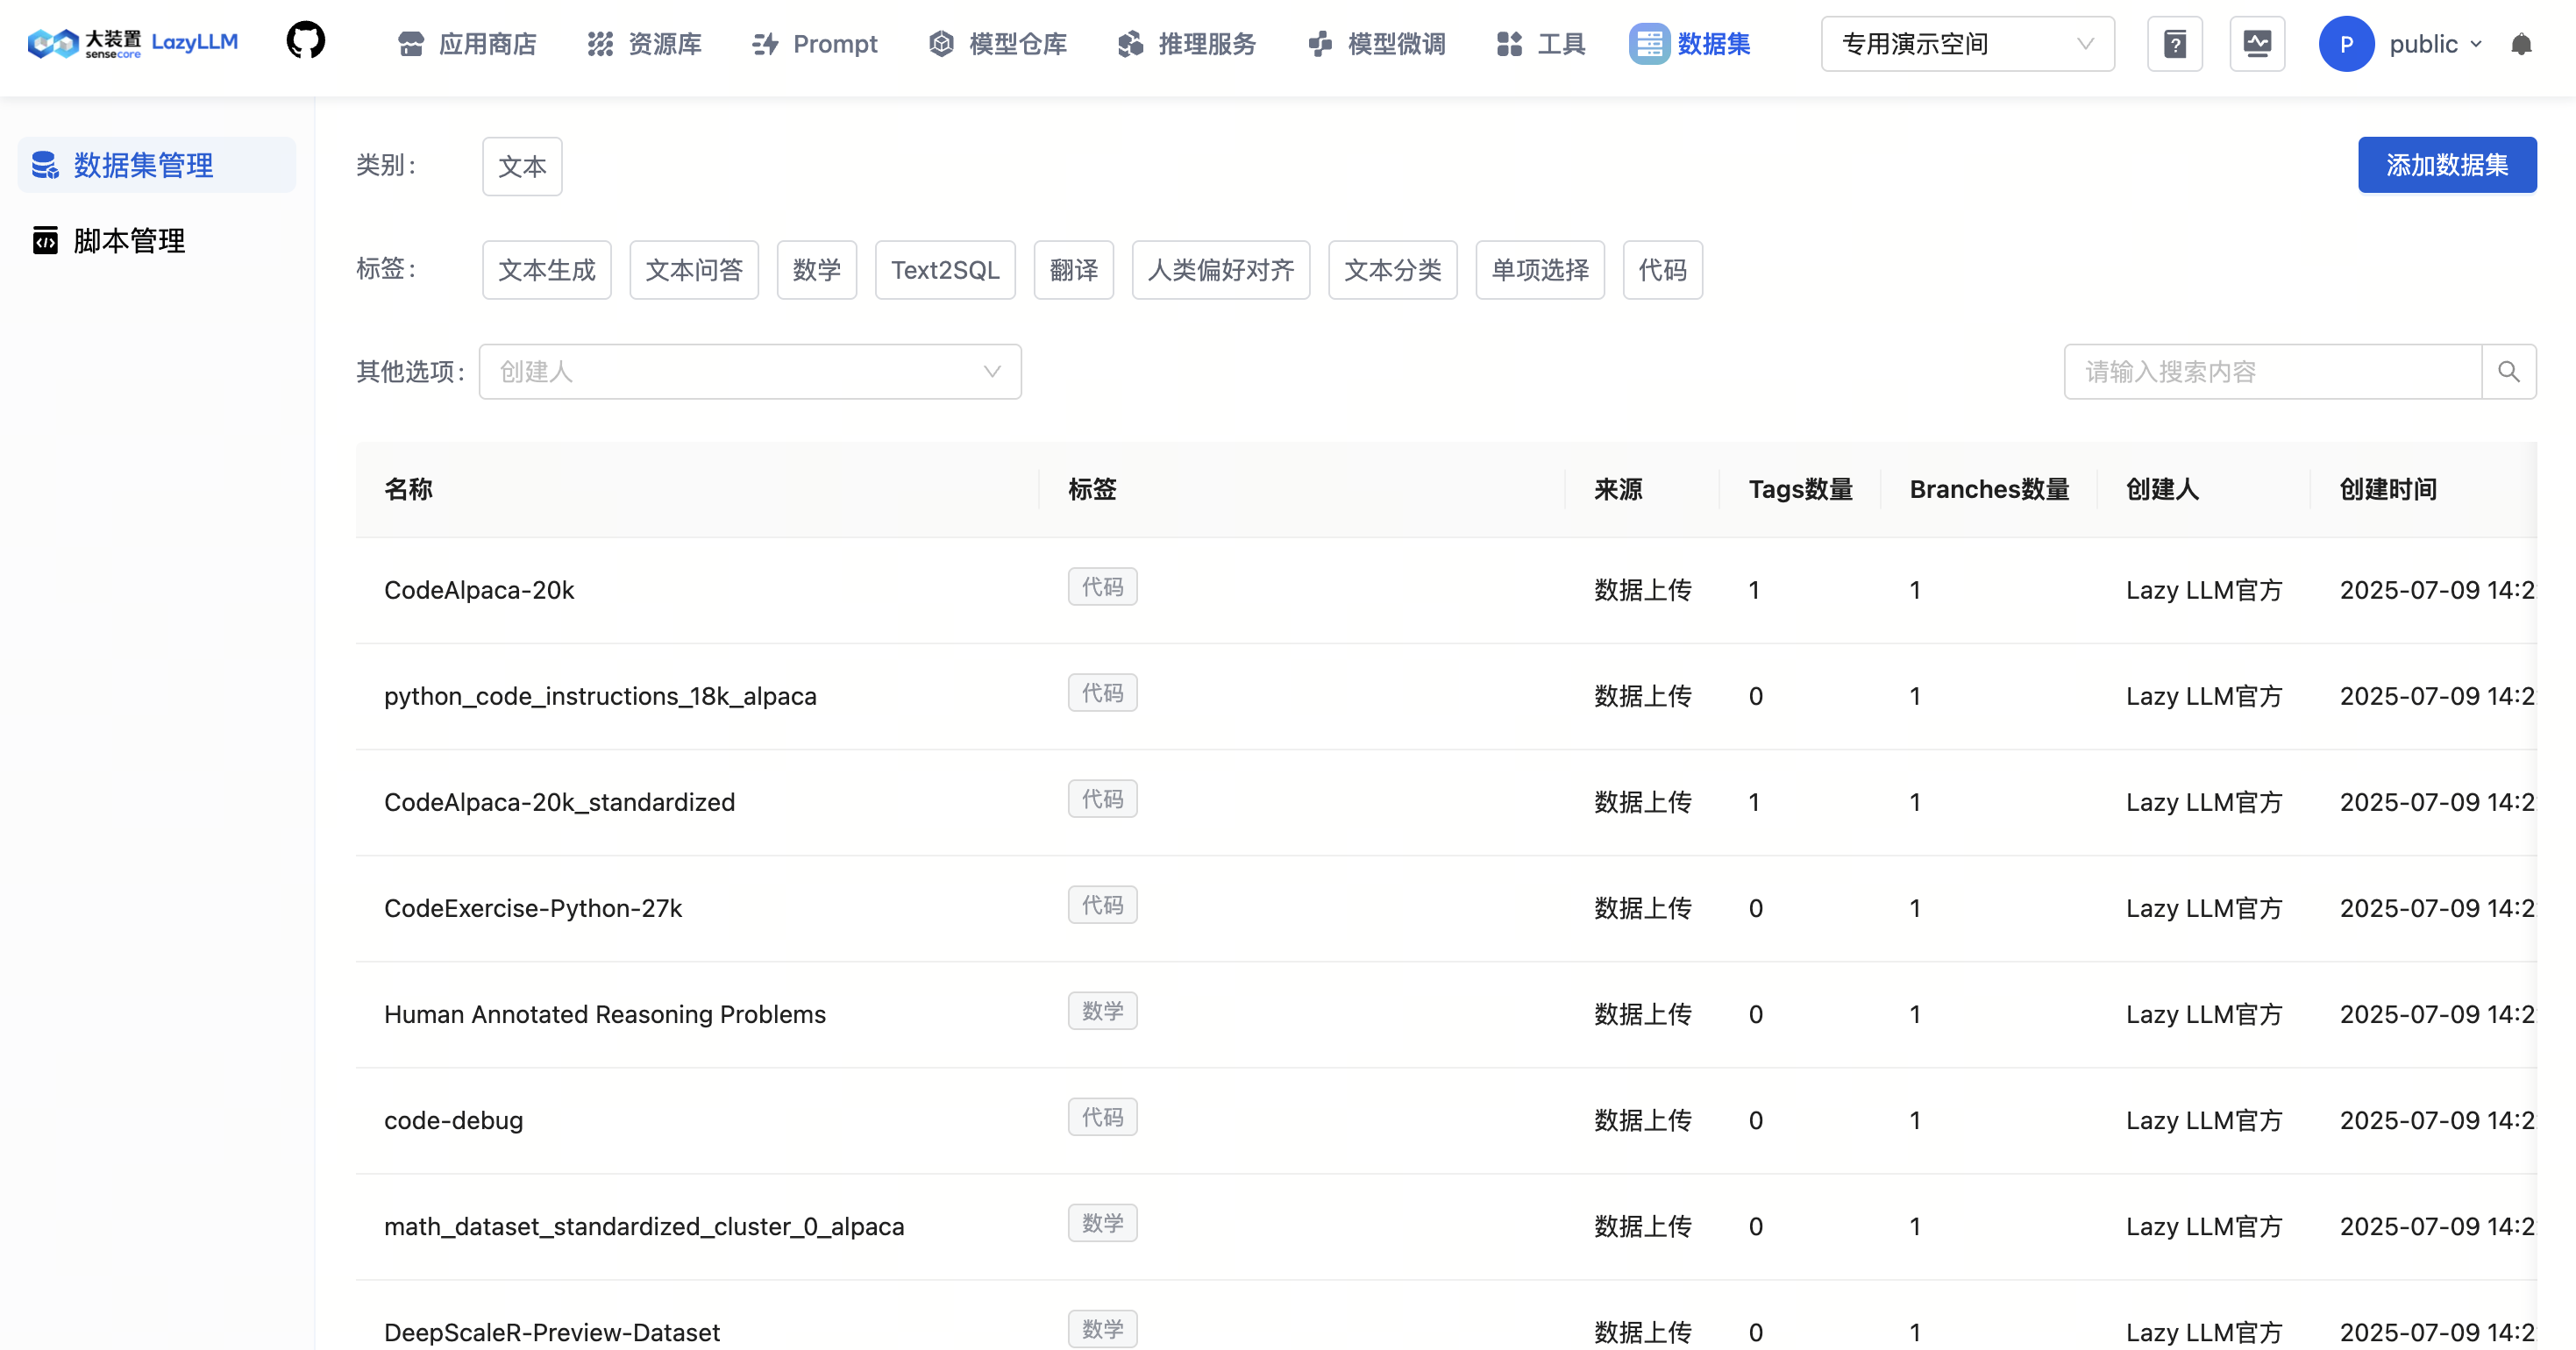Toggle the 代码 tag filter
Image resolution: width=2576 pixels, height=1350 pixels.
coord(1661,270)
